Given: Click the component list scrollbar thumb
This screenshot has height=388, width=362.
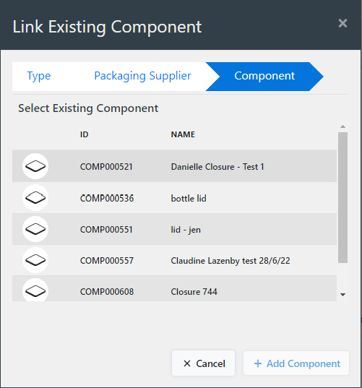Looking at the screenshot, I should (342, 197).
